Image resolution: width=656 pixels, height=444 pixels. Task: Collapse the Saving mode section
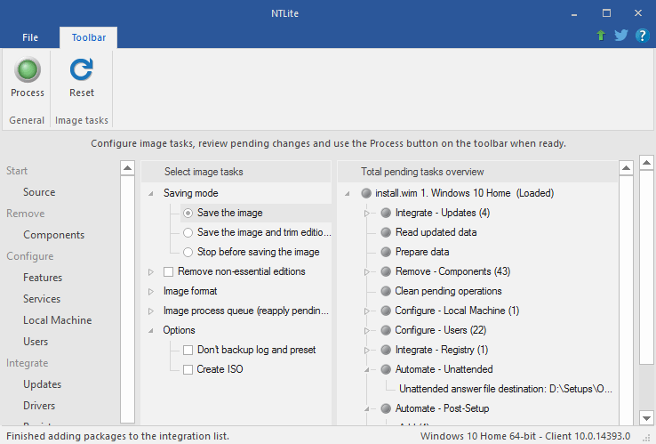(x=150, y=193)
